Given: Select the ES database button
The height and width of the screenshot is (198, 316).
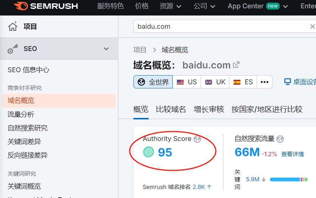Looking at the screenshot, I should pos(243,82).
